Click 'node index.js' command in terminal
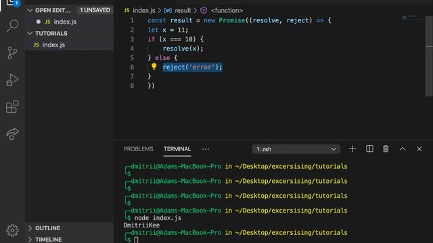The height and width of the screenshot is (243, 433). [x=158, y=218]
